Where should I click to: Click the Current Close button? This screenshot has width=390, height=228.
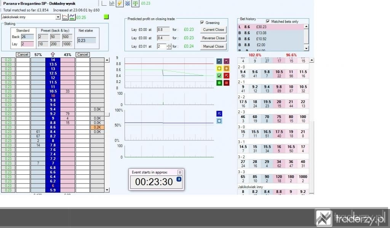(x=213, y=30)
